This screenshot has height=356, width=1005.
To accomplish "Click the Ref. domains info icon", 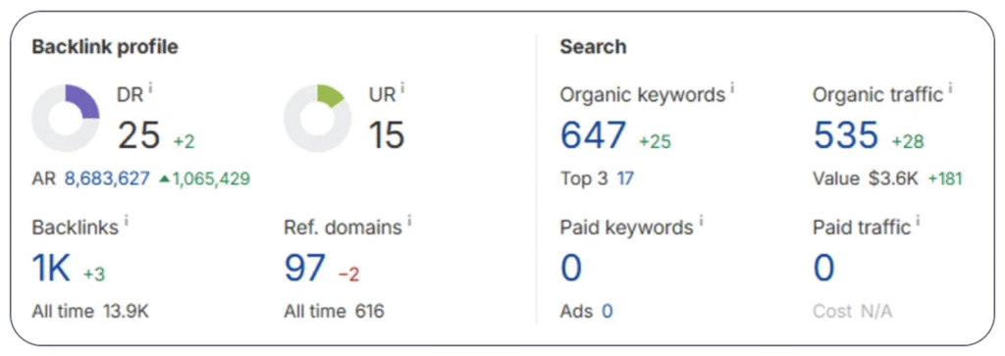I will (409, 221).
